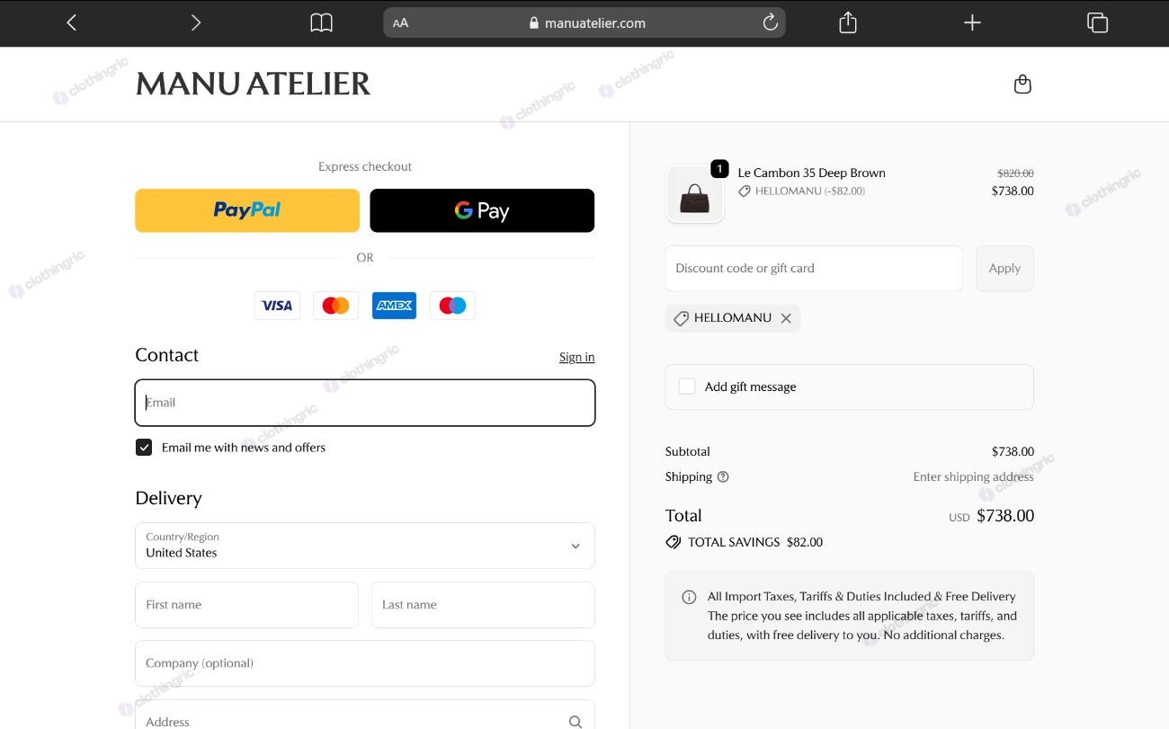Screen dimensions: 1169x729
Task: Click the Subtotal label
Action: [x=687, y=451]
